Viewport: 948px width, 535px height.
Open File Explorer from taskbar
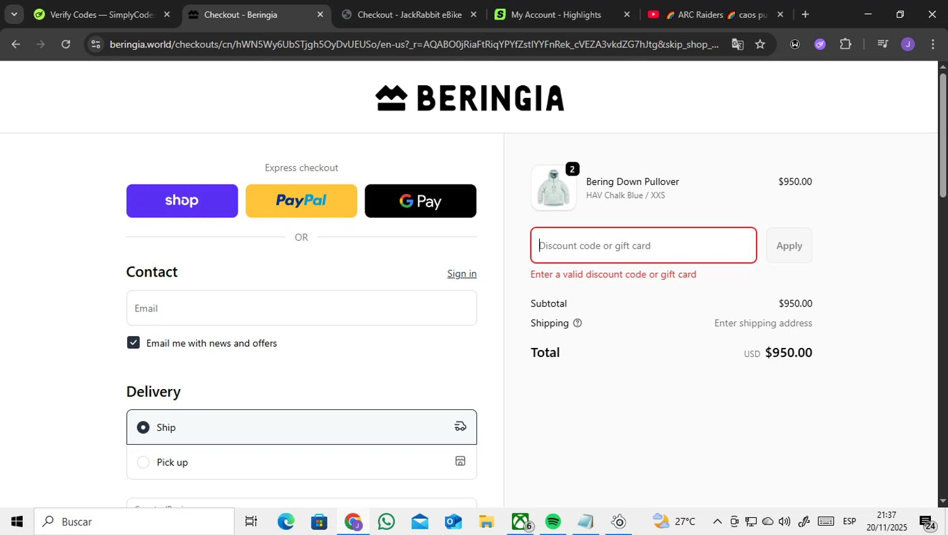click(486, 522)
